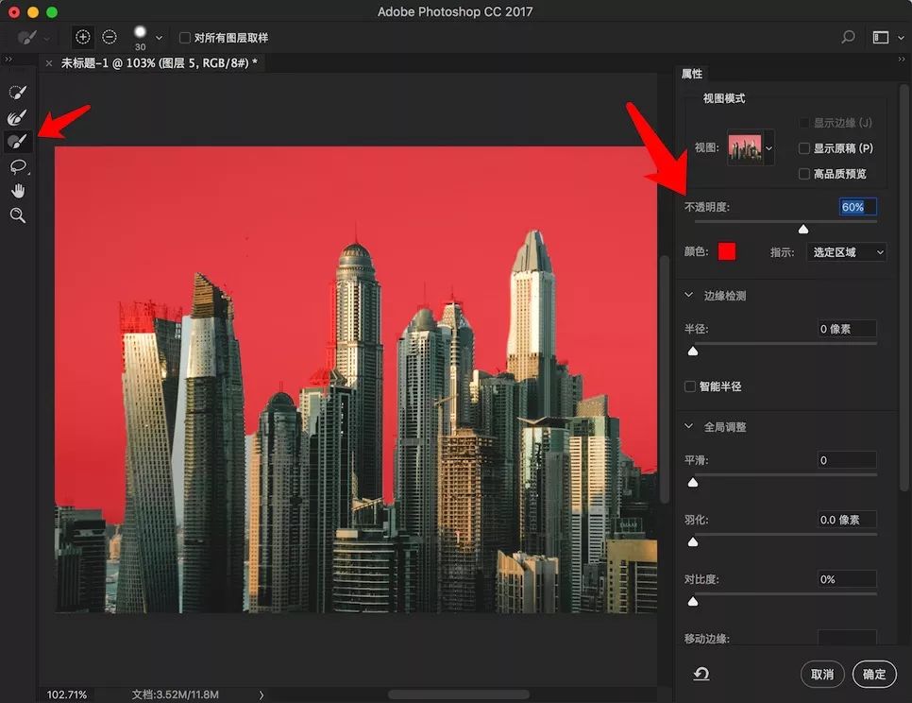This screenshot has width=912, height=703.
Task: Switch to subtract from selection mode
Action: coord(109,37)
